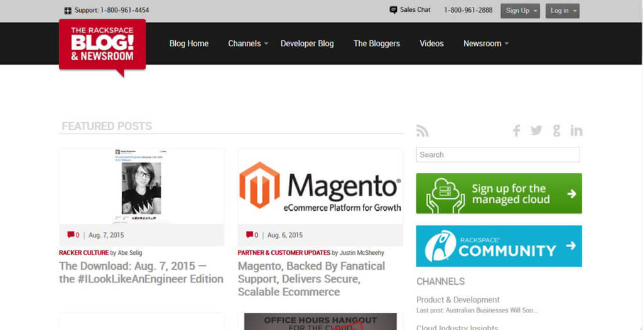Open 'The Download: Aug. 7, 2015' post title
The height and width of the screenshot is (330, 643).
pos(141,273)
